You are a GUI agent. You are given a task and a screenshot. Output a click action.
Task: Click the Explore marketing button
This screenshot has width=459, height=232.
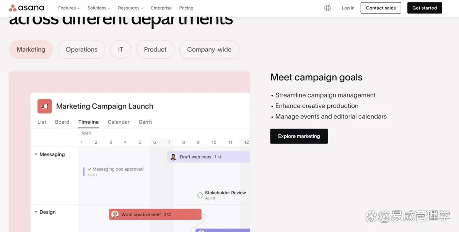click(x=299, y=136)
